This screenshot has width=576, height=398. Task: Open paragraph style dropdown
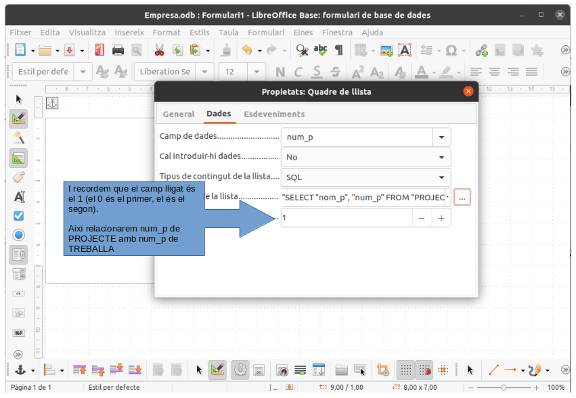[x=83, y=72]
